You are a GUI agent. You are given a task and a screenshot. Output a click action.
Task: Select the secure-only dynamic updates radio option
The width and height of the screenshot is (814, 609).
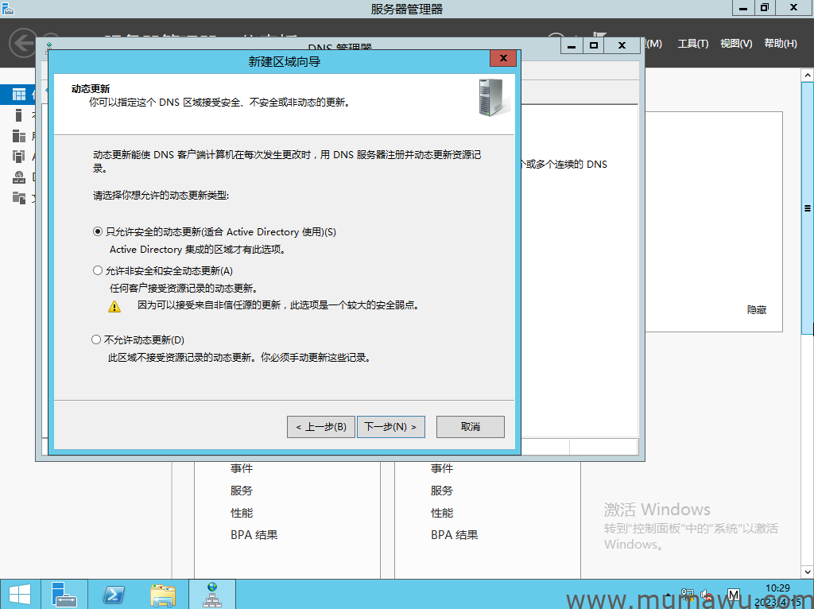(98, 232)
